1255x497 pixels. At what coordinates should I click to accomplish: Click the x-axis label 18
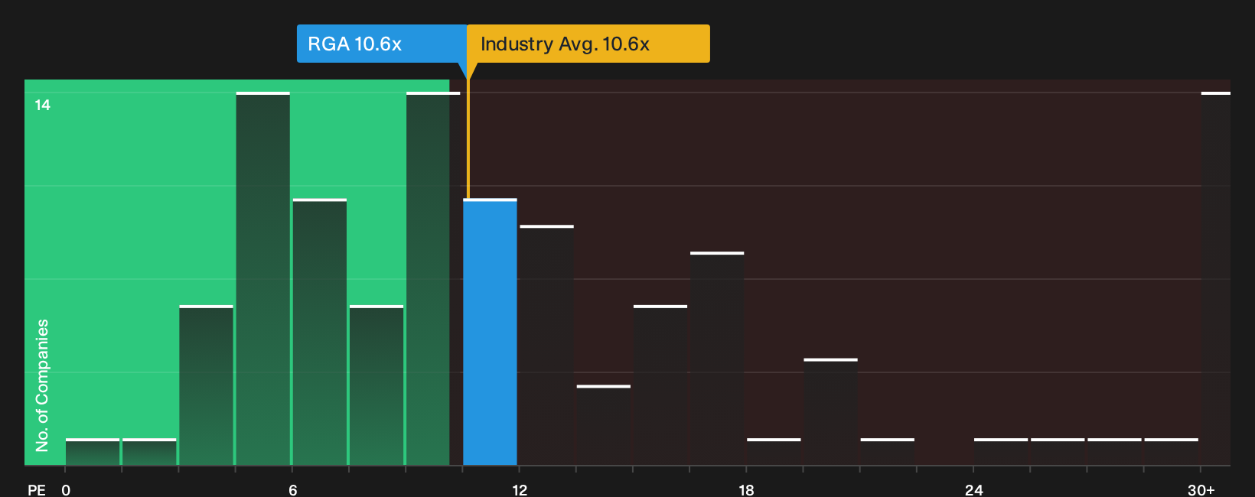tap(746, 490)
